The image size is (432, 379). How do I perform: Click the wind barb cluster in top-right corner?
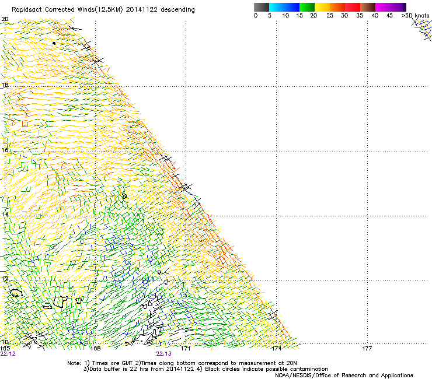[422, 29]
